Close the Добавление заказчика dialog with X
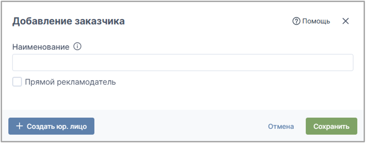The image size is (366, 143). (x=346, y=21)
